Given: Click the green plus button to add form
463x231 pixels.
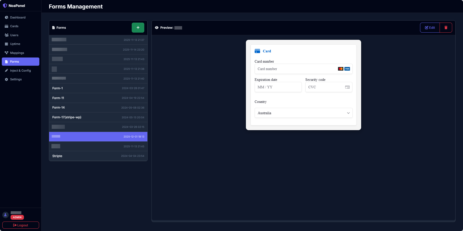Looking at the screenshot, I should click(x=138, y=27).
